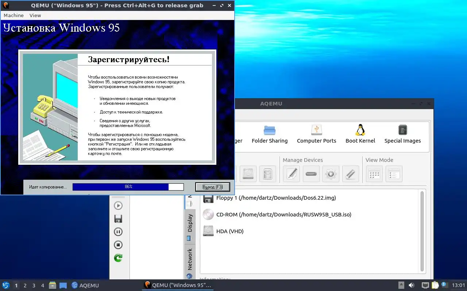Image resolution: width=467 pixels, height=291 pixels.
Task: Open the volume control in system tray
Action: 411,285
